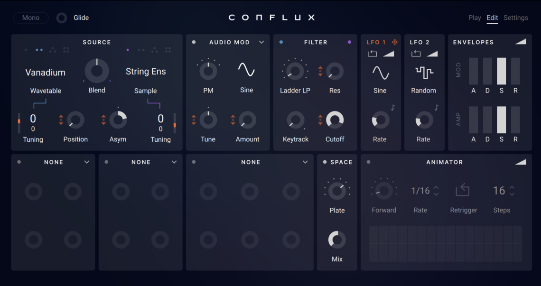Expand the first NONE effect slot dropdown
Screen dimensions: 541x286
(x=87, y=162)
